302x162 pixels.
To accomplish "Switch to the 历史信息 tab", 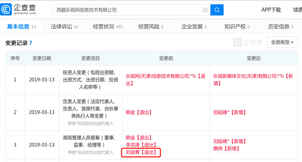I will coord(281,27).
